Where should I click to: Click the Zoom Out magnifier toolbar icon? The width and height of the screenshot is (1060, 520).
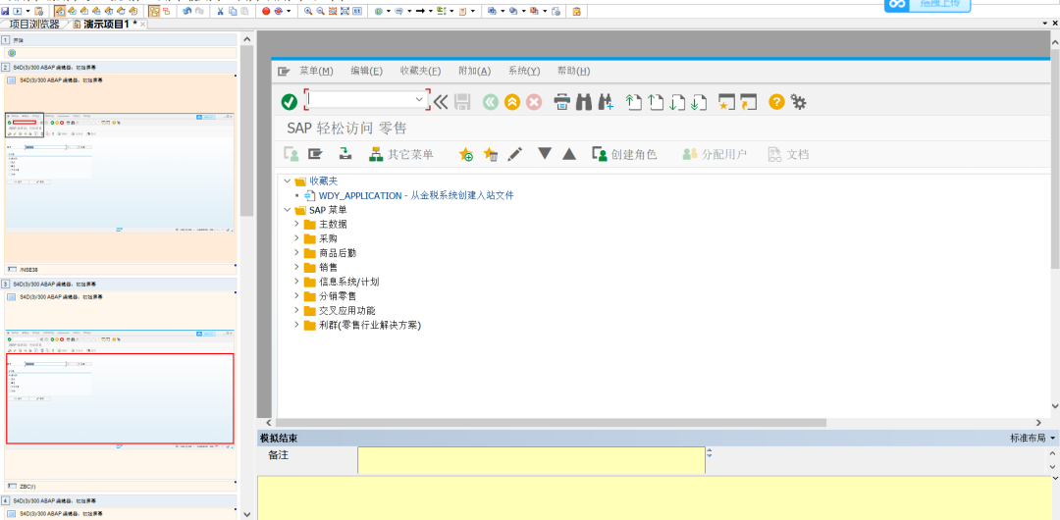[x=320, y=12]
